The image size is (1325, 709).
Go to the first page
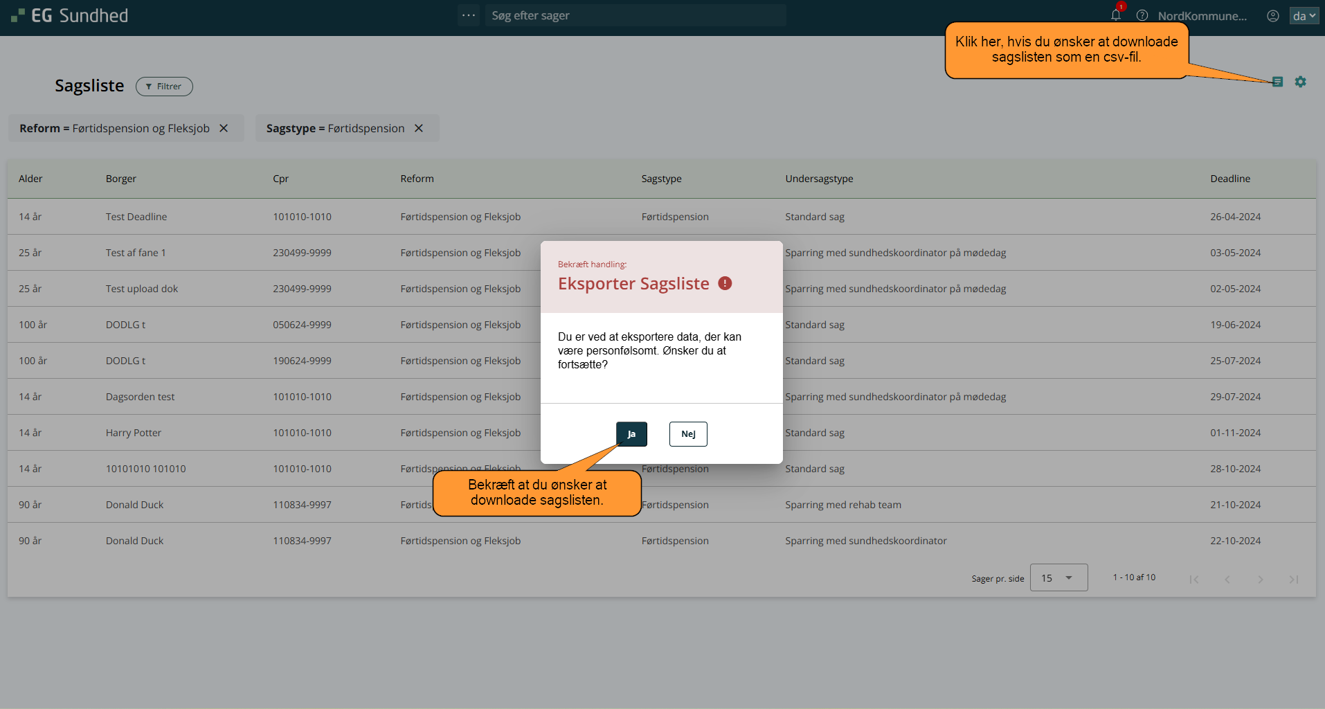1194,579
